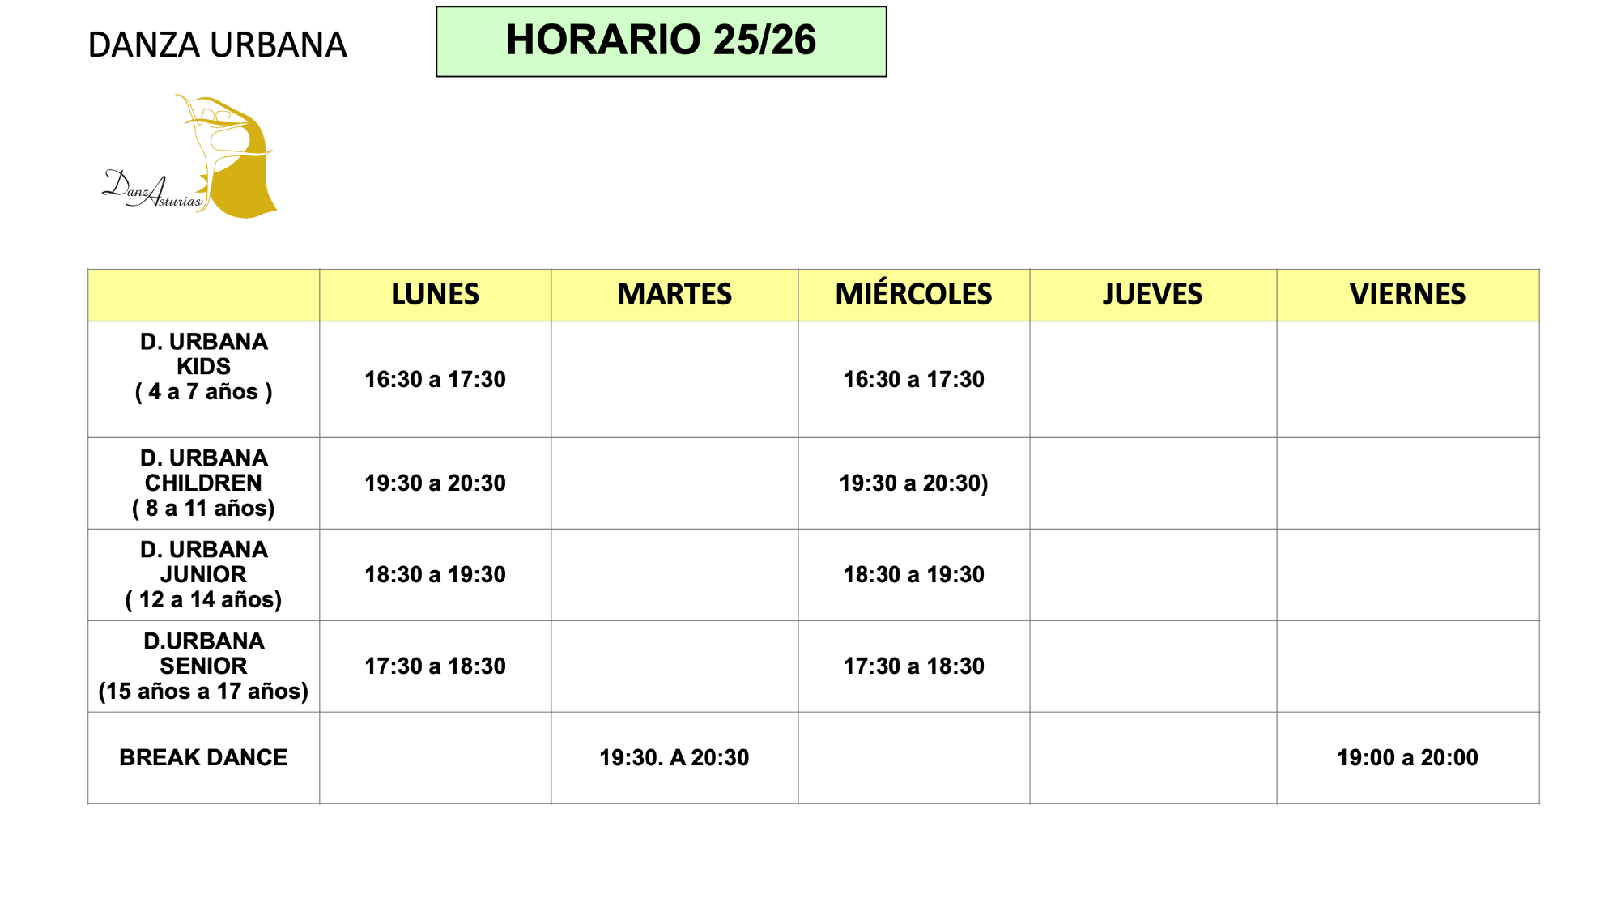Click the DanzAsturias dancer logo
The height and width of the screenshot is (907, 1604).
(x=191, y=157)
